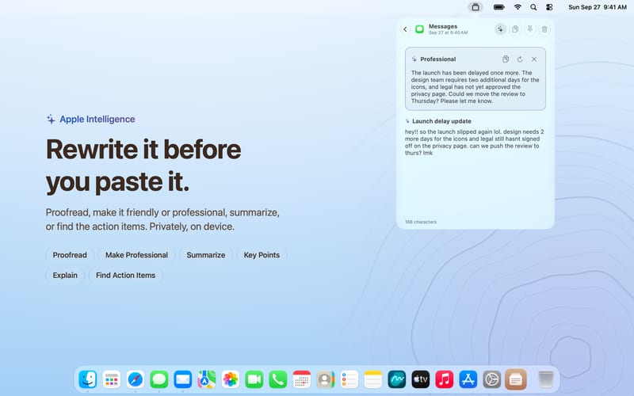Launch Apple TV from the dock

(x=421, y=379)
